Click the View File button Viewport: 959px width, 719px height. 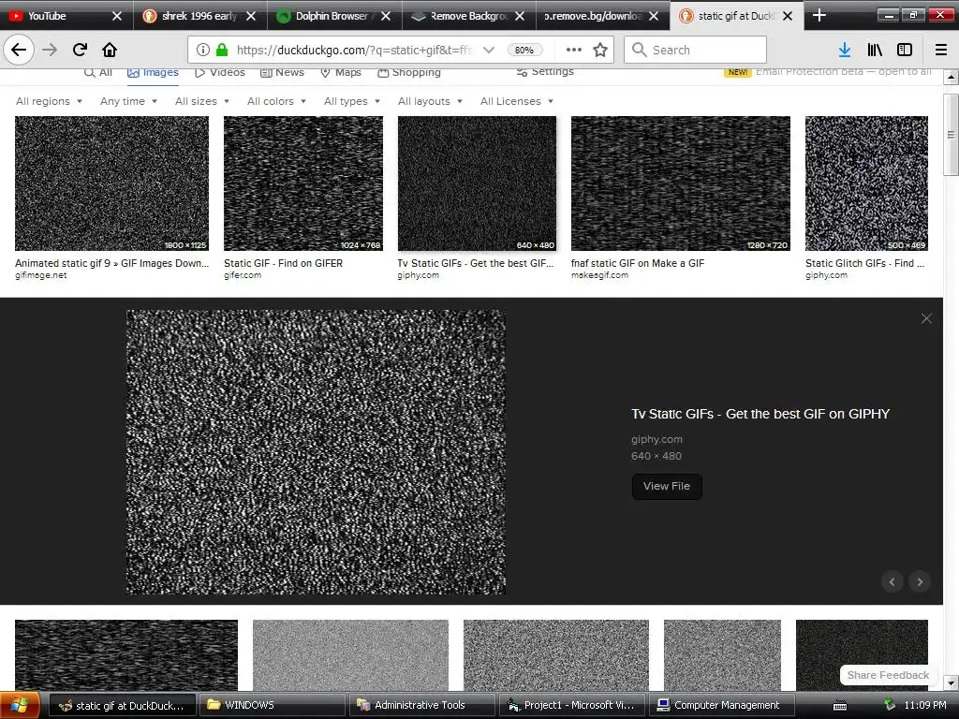pos(667,486)
